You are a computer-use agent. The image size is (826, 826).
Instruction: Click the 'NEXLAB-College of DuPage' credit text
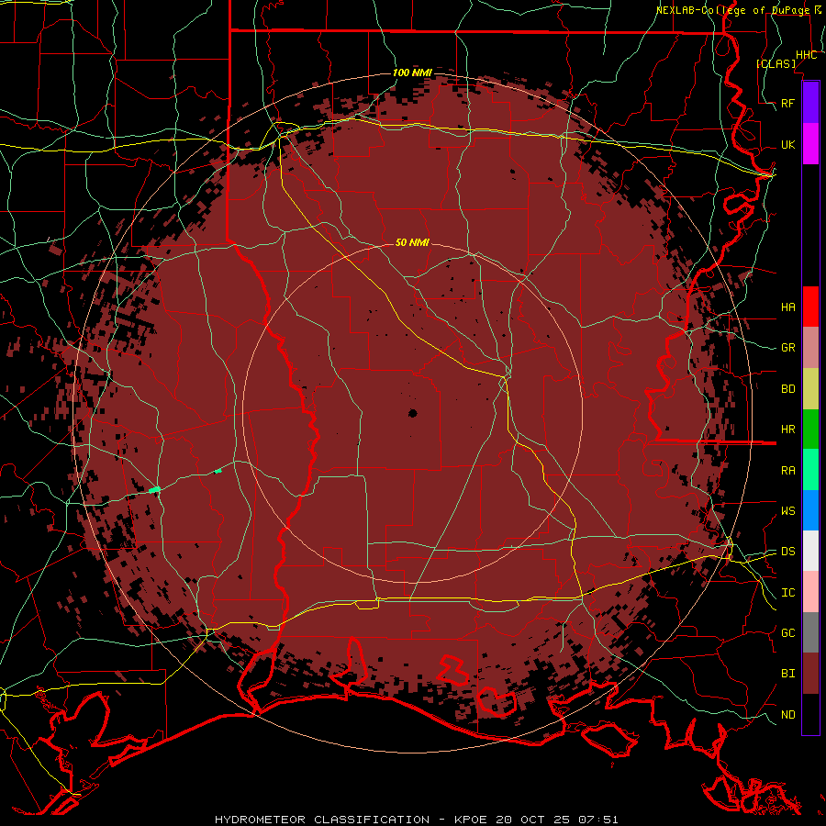coord(732,10)
